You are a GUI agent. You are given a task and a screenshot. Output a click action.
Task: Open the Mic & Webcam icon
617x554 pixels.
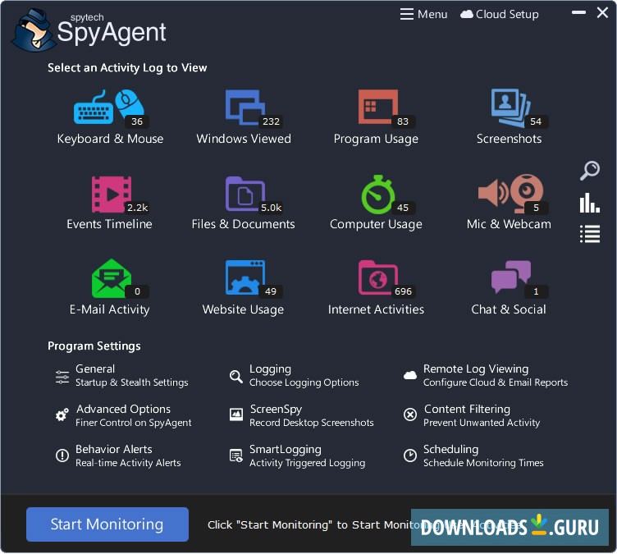pyautogui.click(x=511, y=193)
